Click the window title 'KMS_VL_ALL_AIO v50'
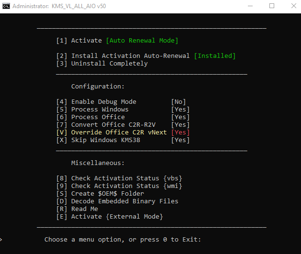 click(x=78, y=6)
